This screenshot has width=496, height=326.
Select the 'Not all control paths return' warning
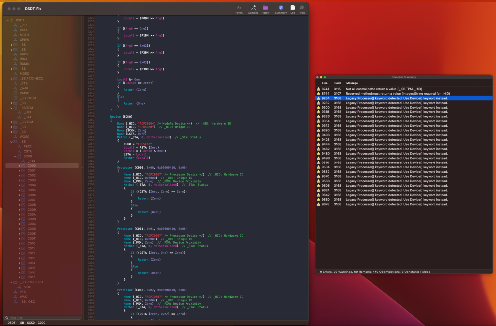[x=404, y=89]
